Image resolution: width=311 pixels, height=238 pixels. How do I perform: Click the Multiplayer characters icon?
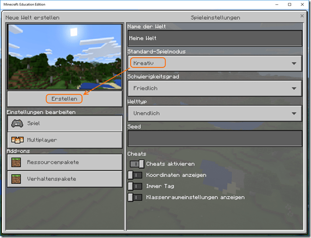(x=17, y=140)
